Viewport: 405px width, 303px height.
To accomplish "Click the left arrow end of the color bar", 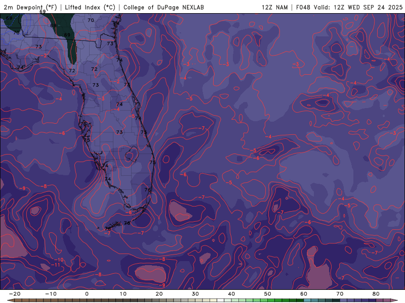I will tap(10, 300).
